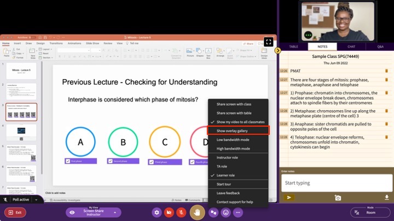Image resolution: width=394 pixels, height=221 pixels.
Task: Open the more options three-dot button
Action: click(237, 212)
